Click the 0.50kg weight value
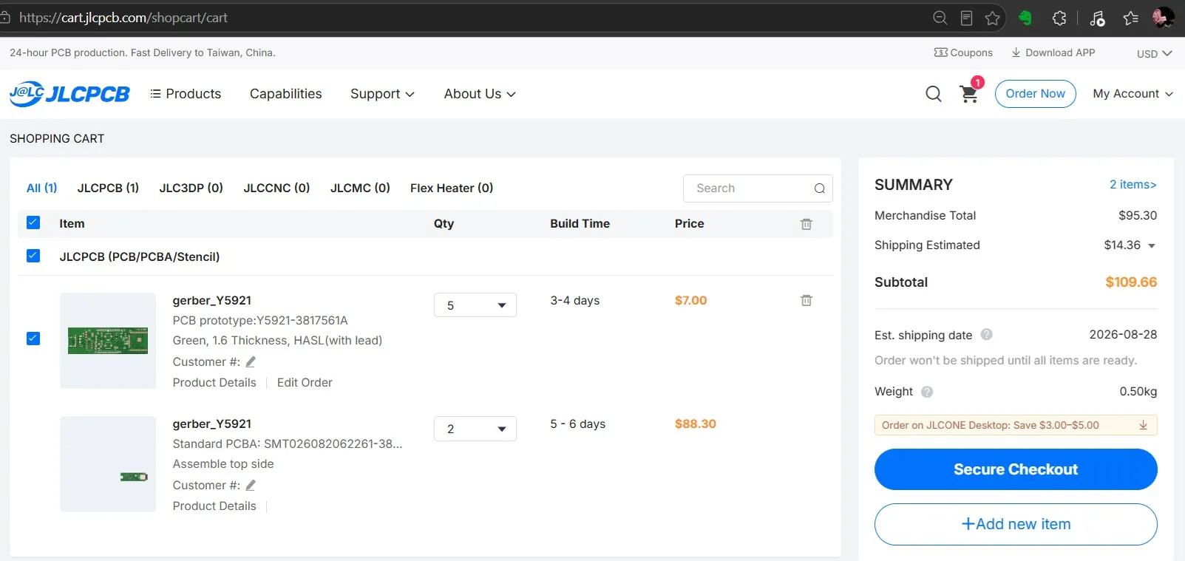The width and height of the screenshot is (1185, 561). click(x=1138, y=392)
